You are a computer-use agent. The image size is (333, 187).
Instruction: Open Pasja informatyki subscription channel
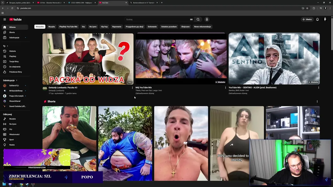15,96
